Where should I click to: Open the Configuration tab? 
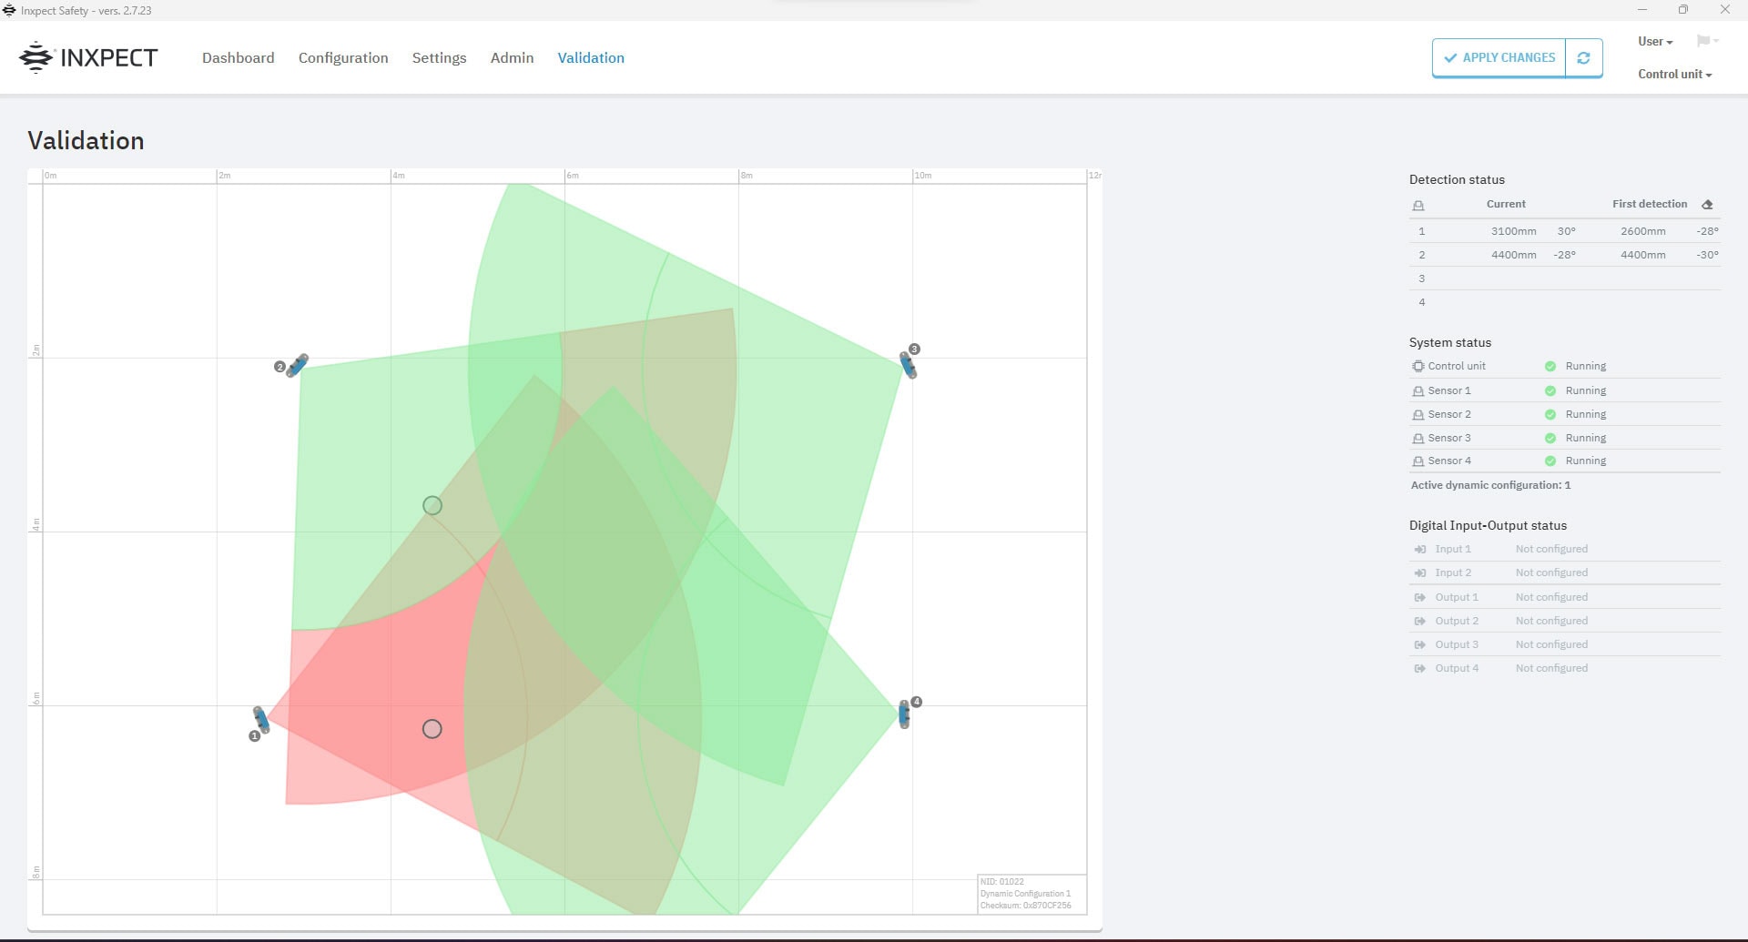[343, 58]
